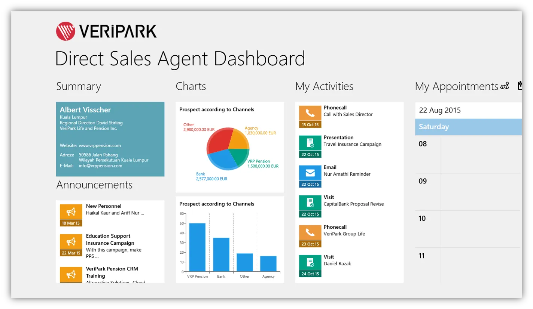Click the VeriPark logo
The width and height of the screenshot is (533, 309).
[106, 31]
